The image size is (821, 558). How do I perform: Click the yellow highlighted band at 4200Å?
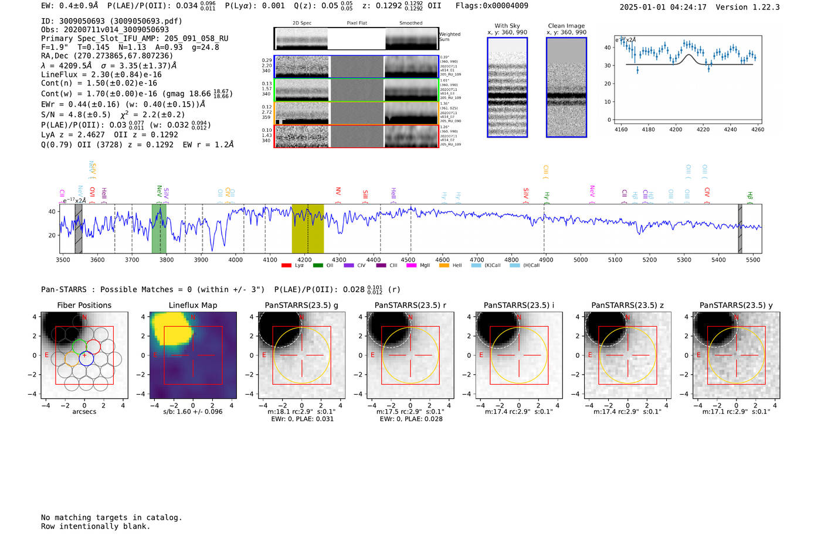tap(308, 229)
